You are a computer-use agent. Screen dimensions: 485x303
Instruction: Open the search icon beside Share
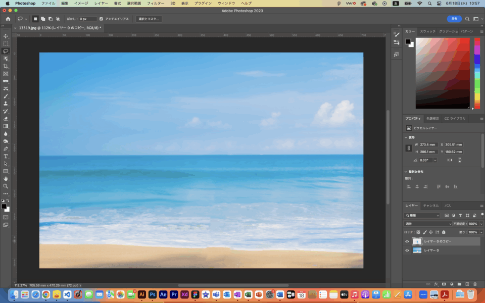(x=467, y=19)
